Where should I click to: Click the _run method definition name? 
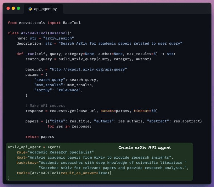(x=29, y=54)
